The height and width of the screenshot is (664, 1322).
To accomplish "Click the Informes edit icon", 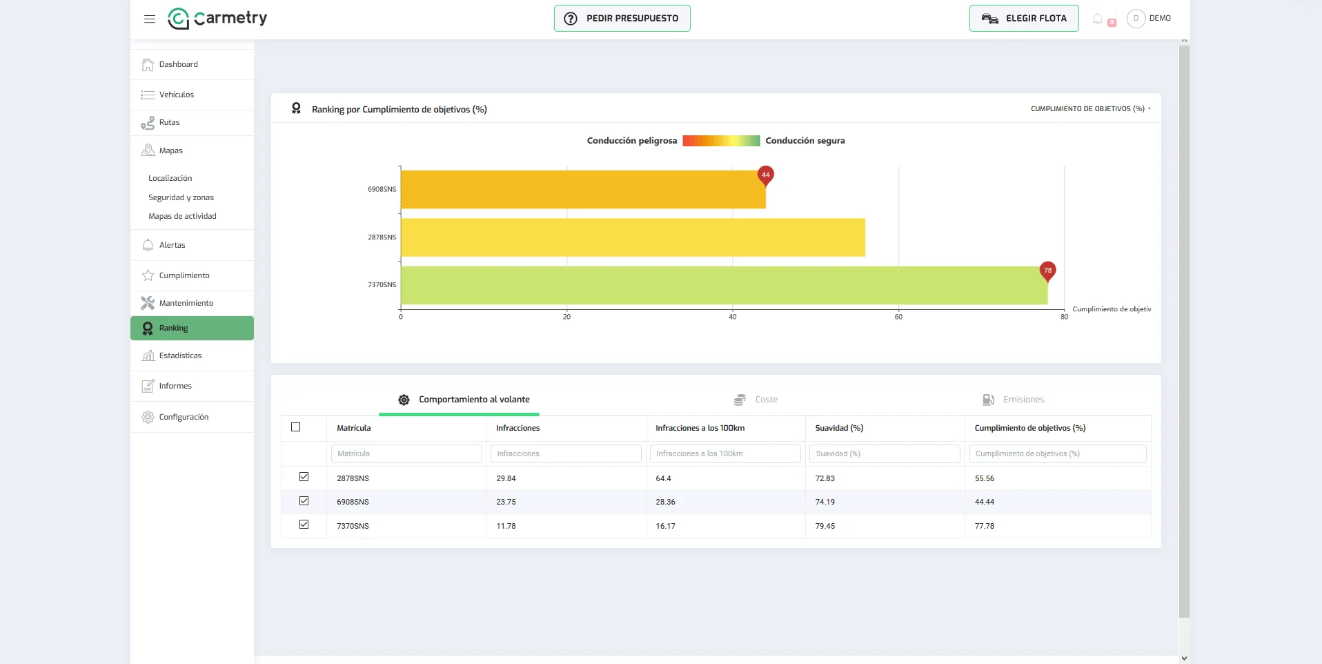I will pos(148,386).
